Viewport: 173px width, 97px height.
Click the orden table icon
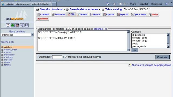click(x=2, y=63)
